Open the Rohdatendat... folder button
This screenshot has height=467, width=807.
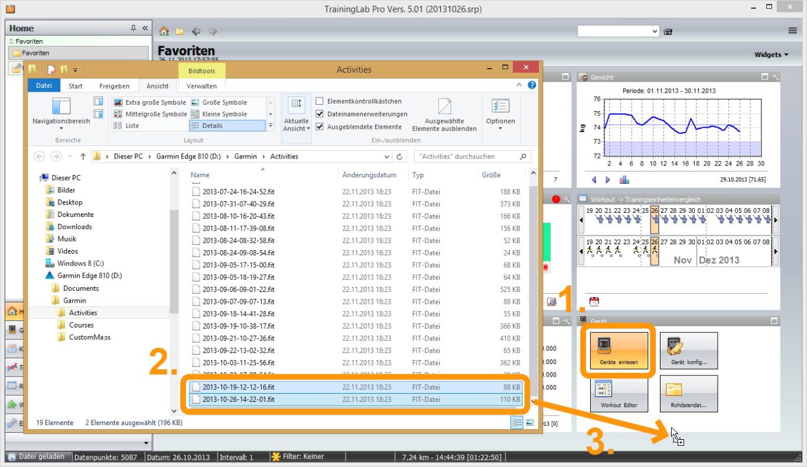(x=689, y=394)
